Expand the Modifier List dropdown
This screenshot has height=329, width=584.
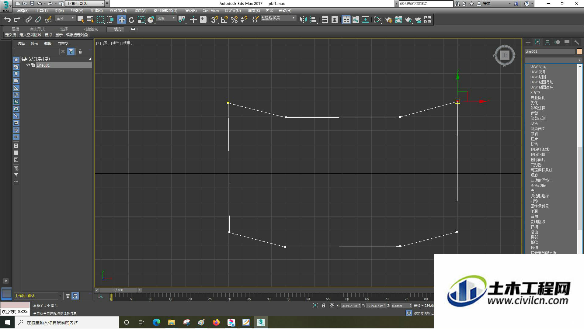click(553, 60)
